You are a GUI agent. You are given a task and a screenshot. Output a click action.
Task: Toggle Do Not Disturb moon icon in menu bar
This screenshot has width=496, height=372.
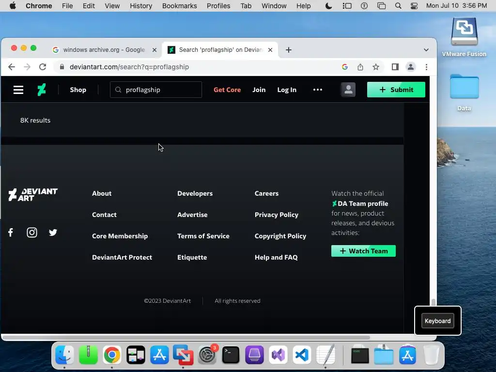coord(329,6)
